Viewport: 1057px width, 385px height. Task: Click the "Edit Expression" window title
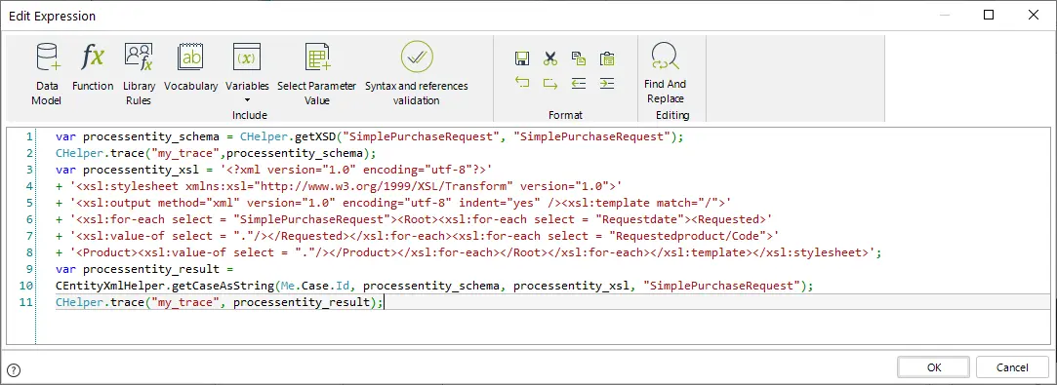coord(52,16)
